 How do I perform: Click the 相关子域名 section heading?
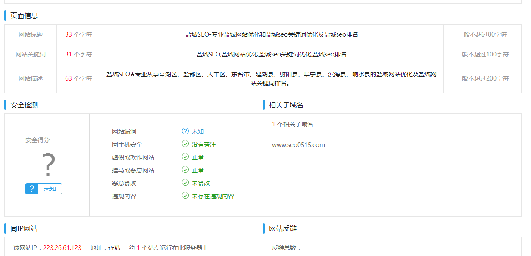pos(286,105)
